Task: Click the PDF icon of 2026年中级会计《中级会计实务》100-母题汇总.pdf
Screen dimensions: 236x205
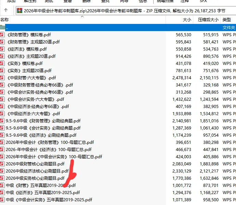Action: coord(2,156)
